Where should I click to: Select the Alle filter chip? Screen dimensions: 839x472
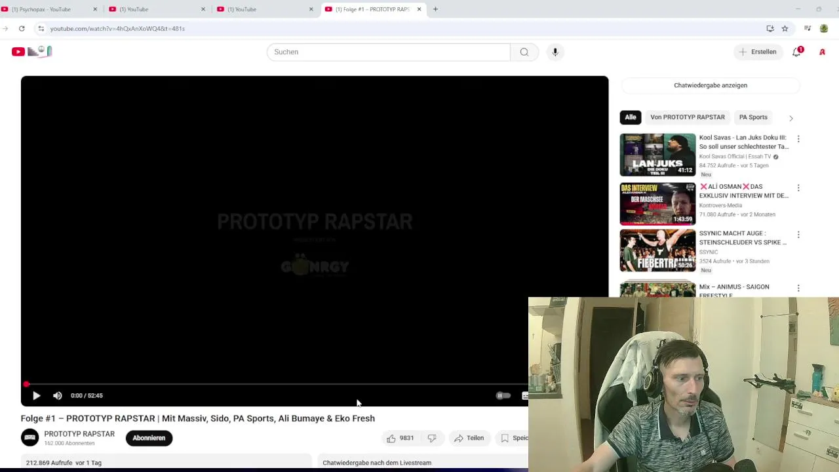pos(631,117)
